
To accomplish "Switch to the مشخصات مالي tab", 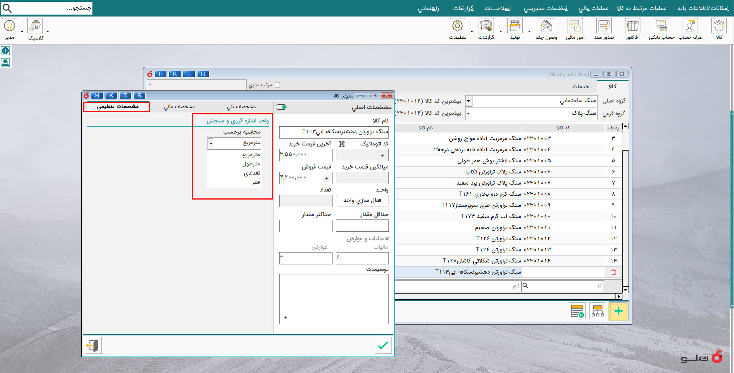I will 179,107.
